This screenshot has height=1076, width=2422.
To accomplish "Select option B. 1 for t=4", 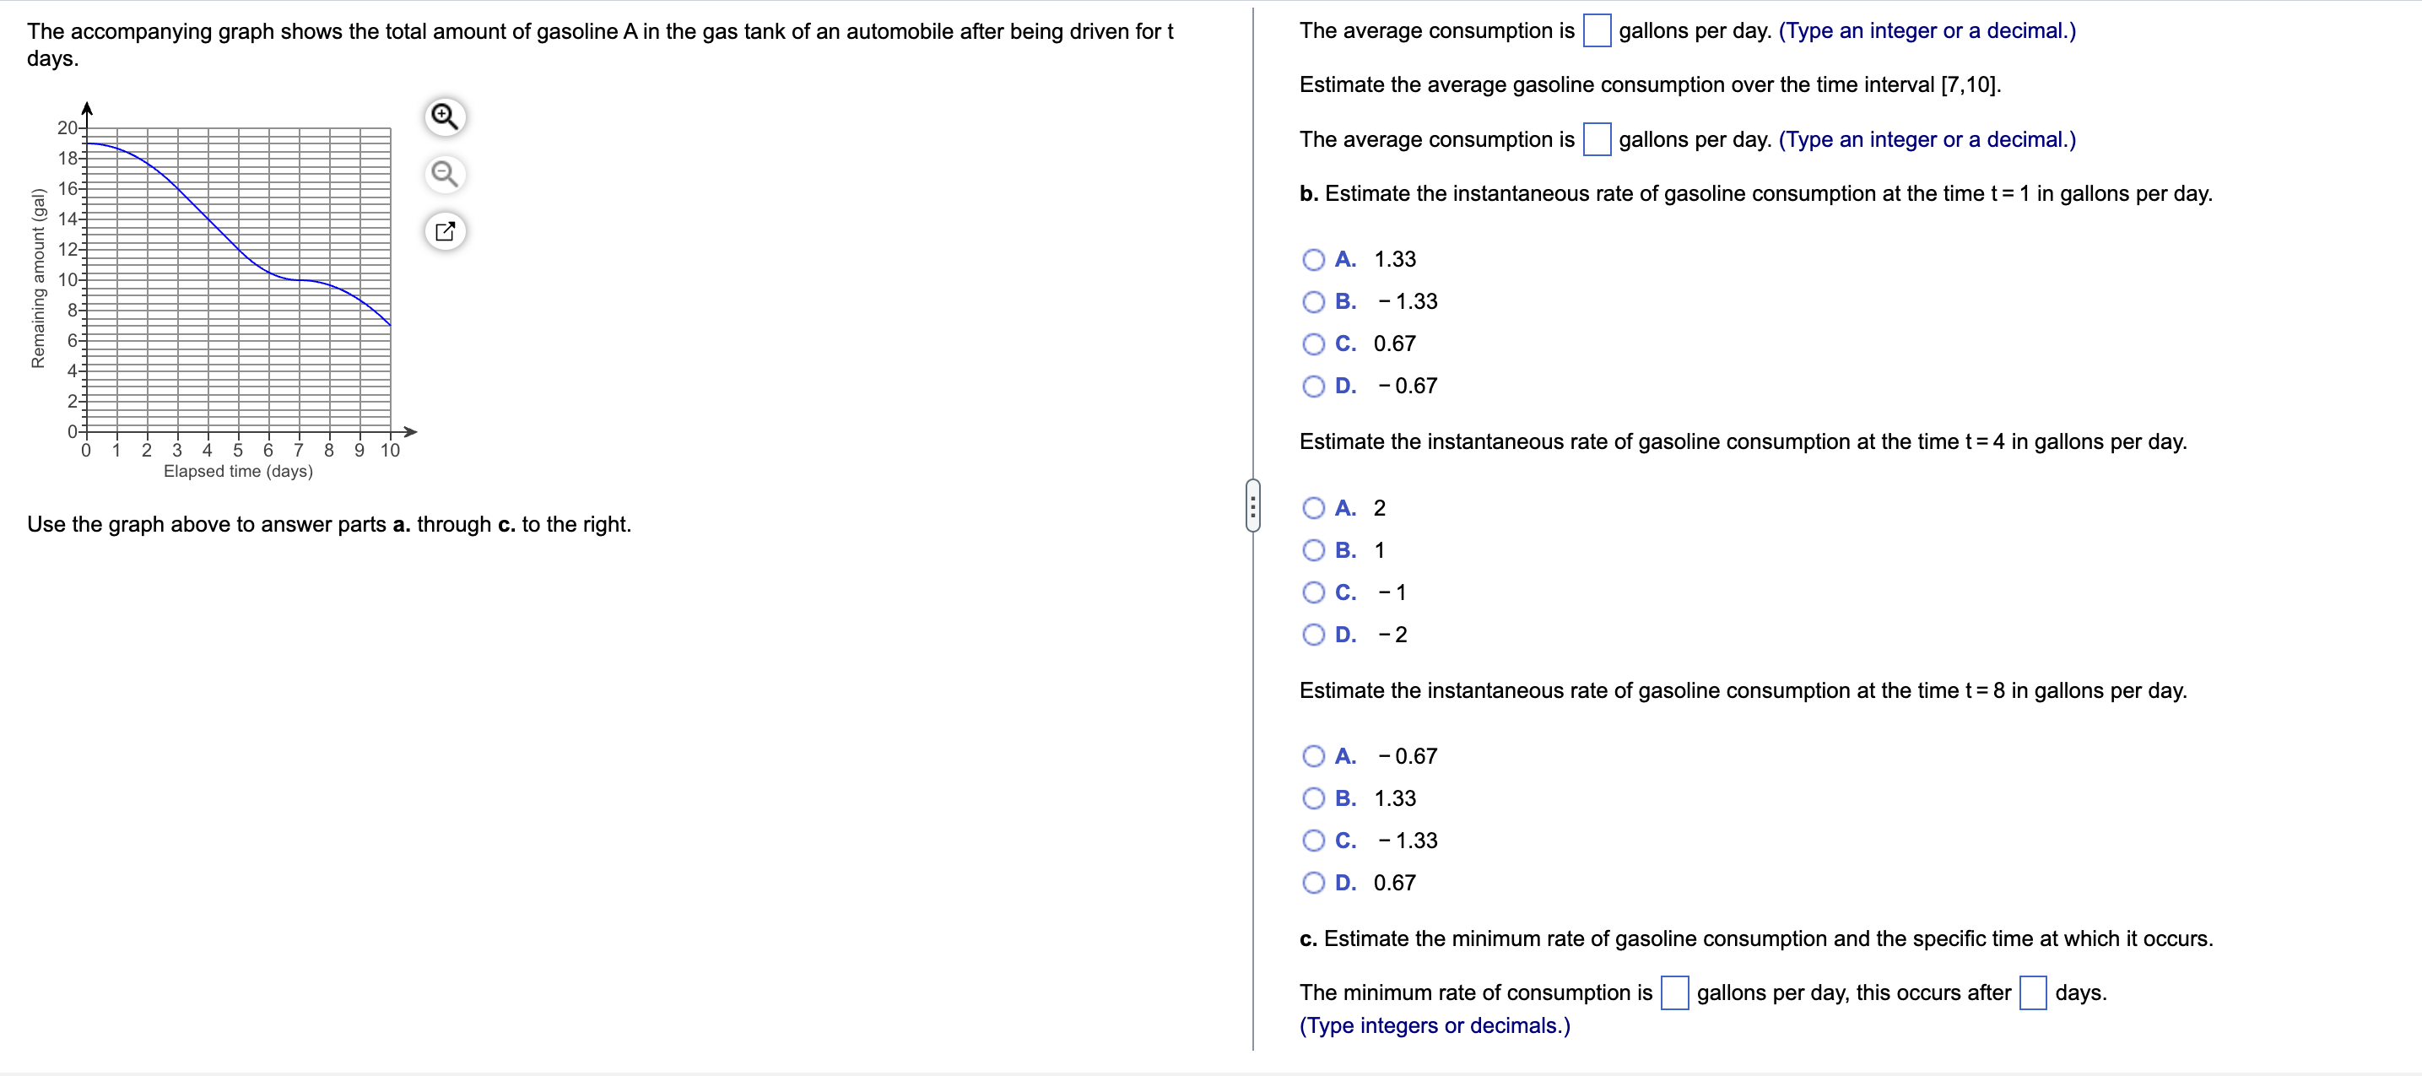I will [x=1313, y=549].
